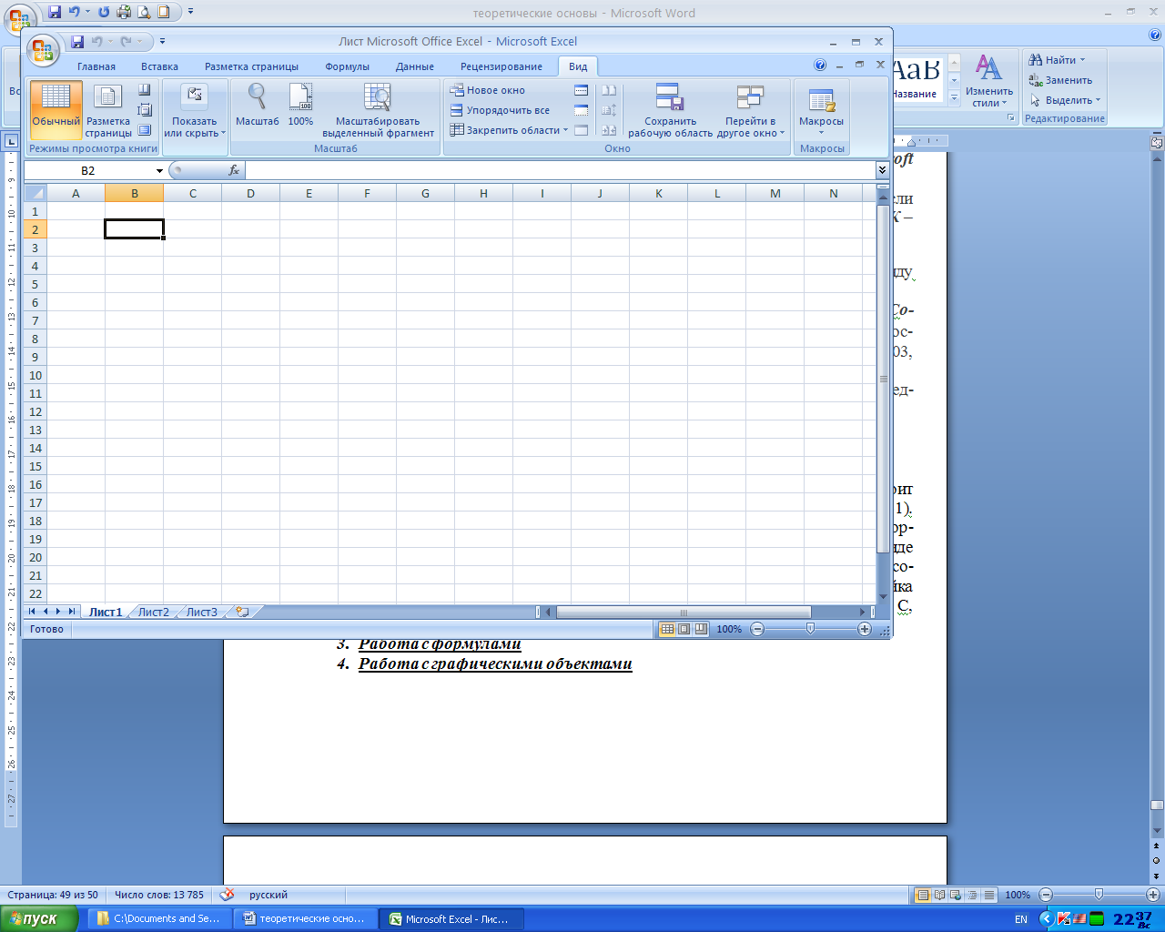Click Новое окно in the Окно group
Viewport: 1165px width, 932px height.
click(488, 90)
